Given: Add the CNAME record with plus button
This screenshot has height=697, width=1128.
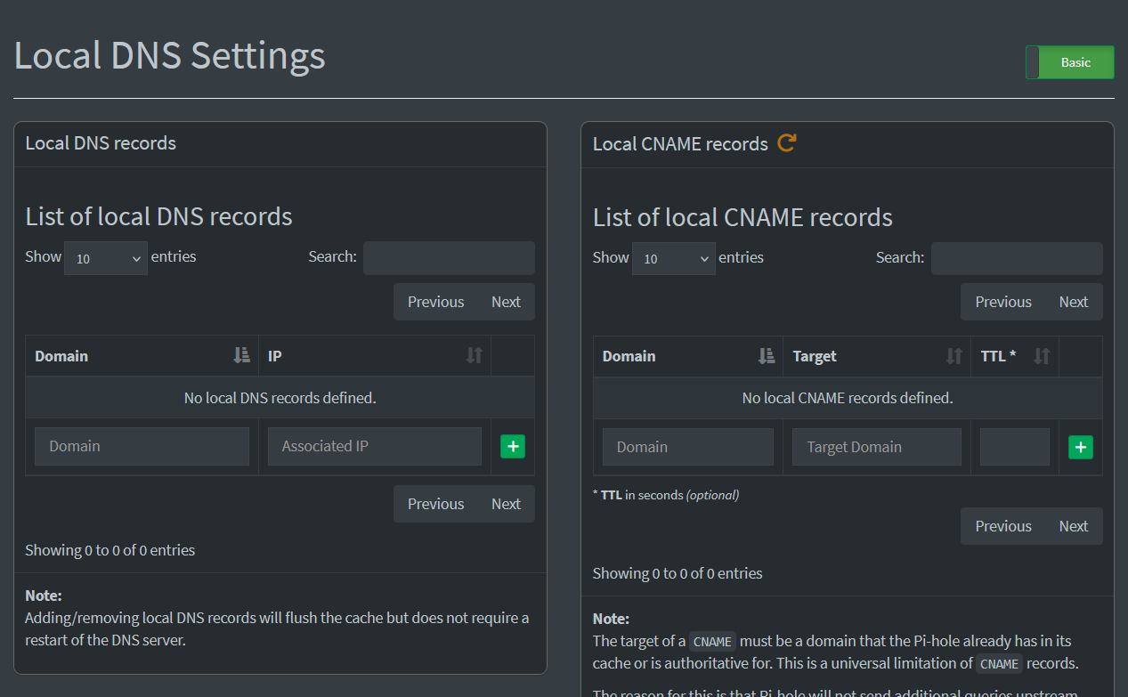Looking at the screenshot, I should [1080, 447].
